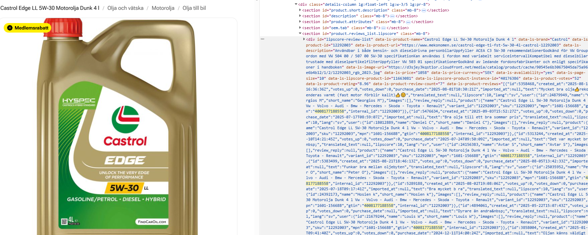588x235 pixels.
Task: Expand the oem.tab section node
Action: (300, 28)
